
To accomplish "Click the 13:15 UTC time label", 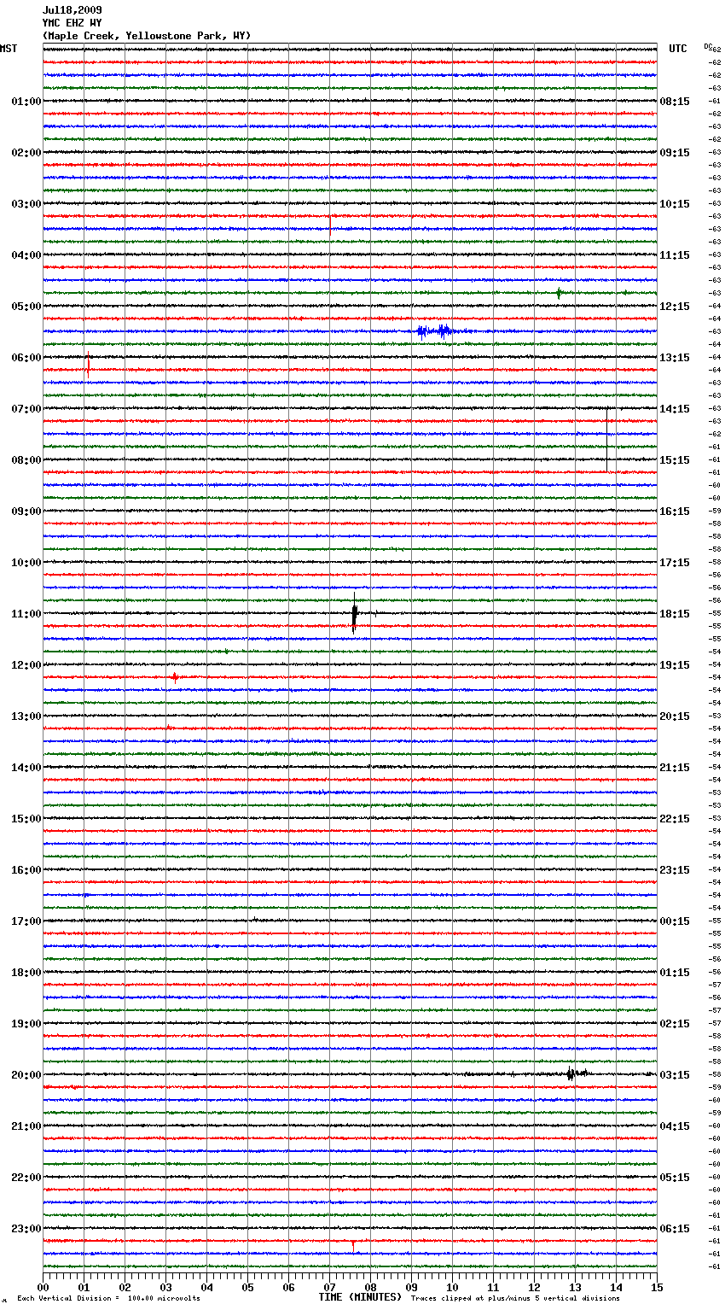I will (x=675, y=358).
